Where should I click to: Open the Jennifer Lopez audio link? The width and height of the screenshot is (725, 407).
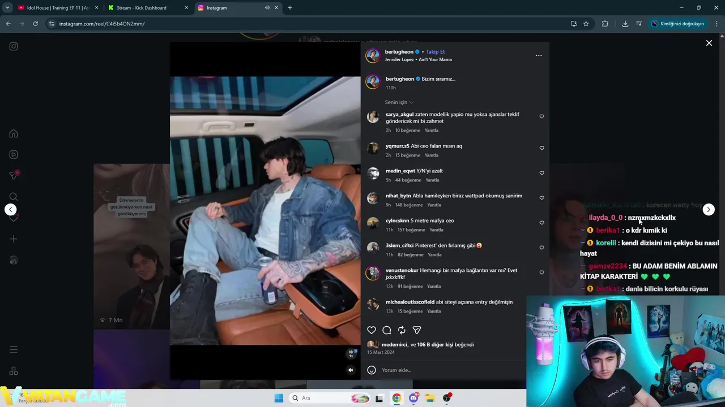point(419,59)
